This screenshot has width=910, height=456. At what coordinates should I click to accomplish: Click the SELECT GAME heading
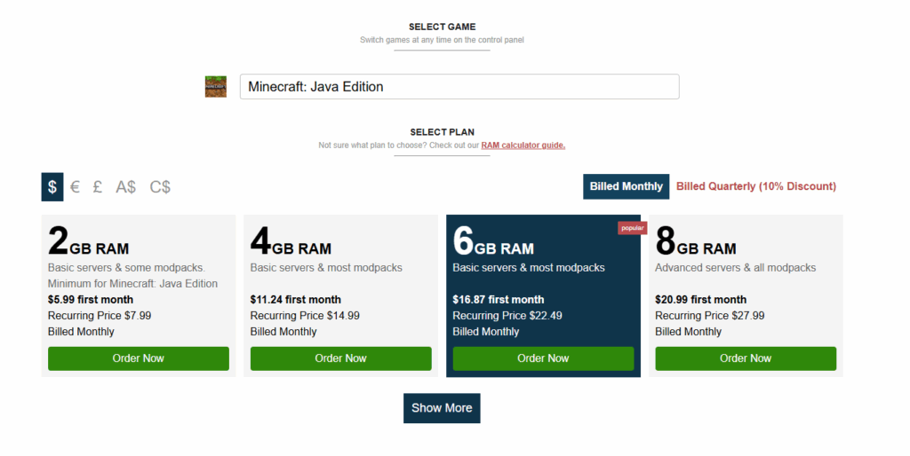coord(443,27)
